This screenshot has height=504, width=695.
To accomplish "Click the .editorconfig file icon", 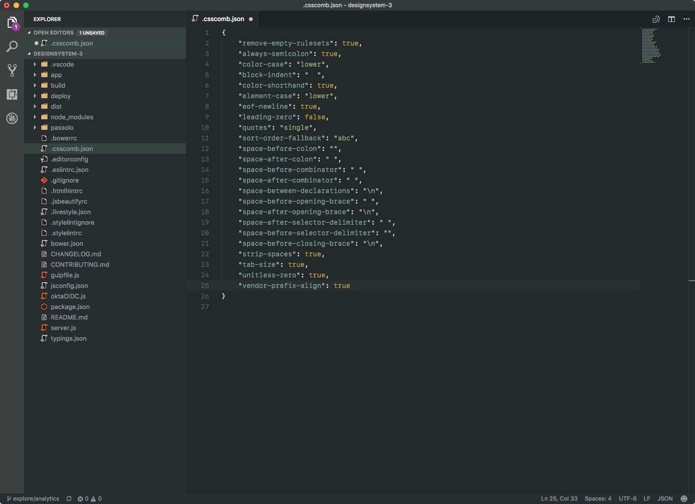I will 44,159.
